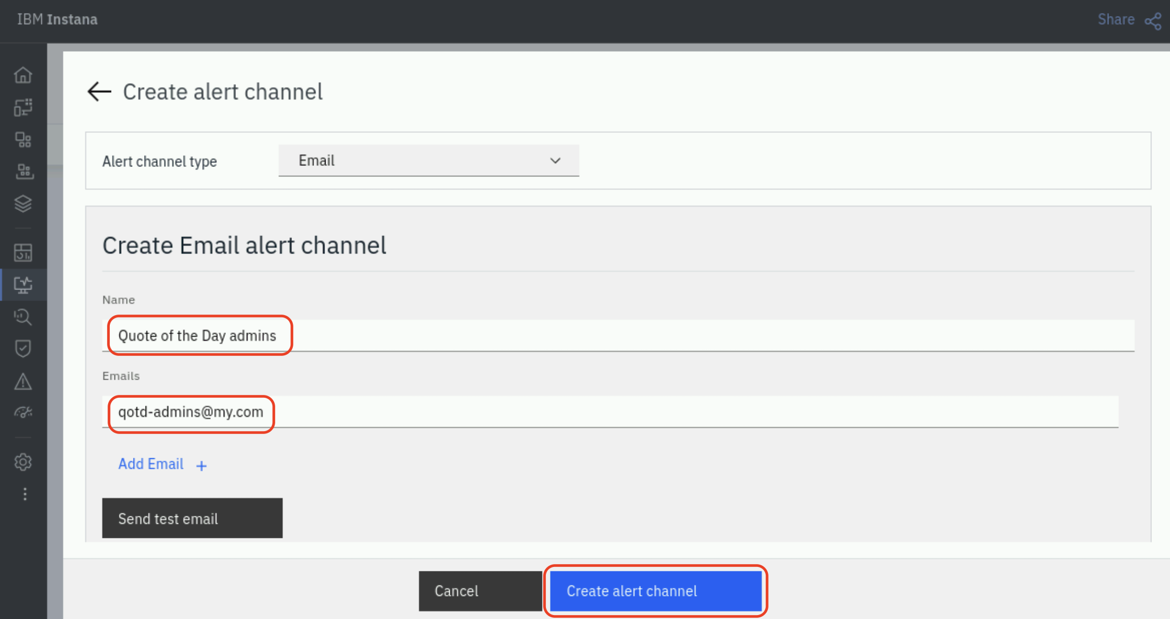
Task: Click the Emails input field
Action: 610,412
